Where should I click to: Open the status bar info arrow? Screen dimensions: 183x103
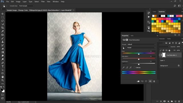point(35,102)
